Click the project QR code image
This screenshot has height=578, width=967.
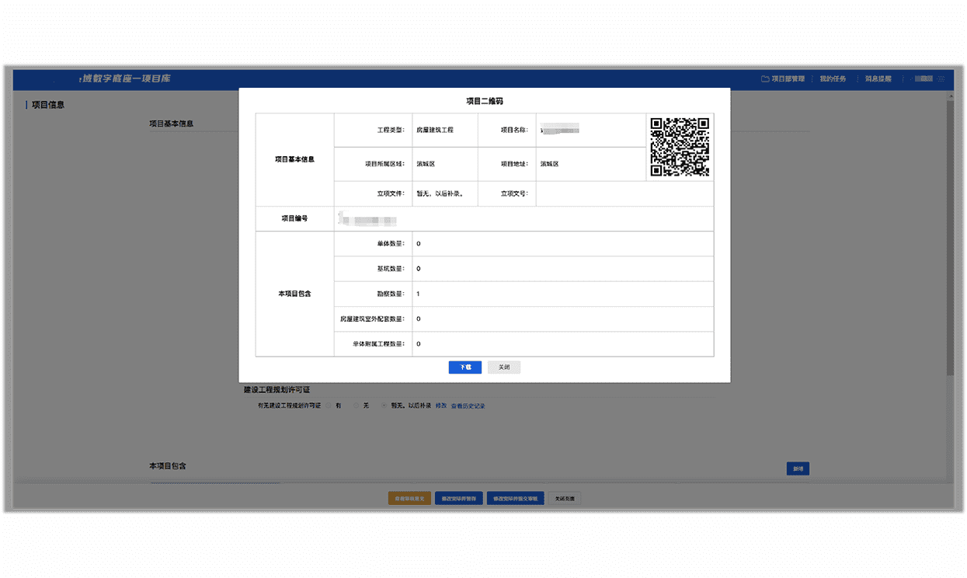coord(680,147)
